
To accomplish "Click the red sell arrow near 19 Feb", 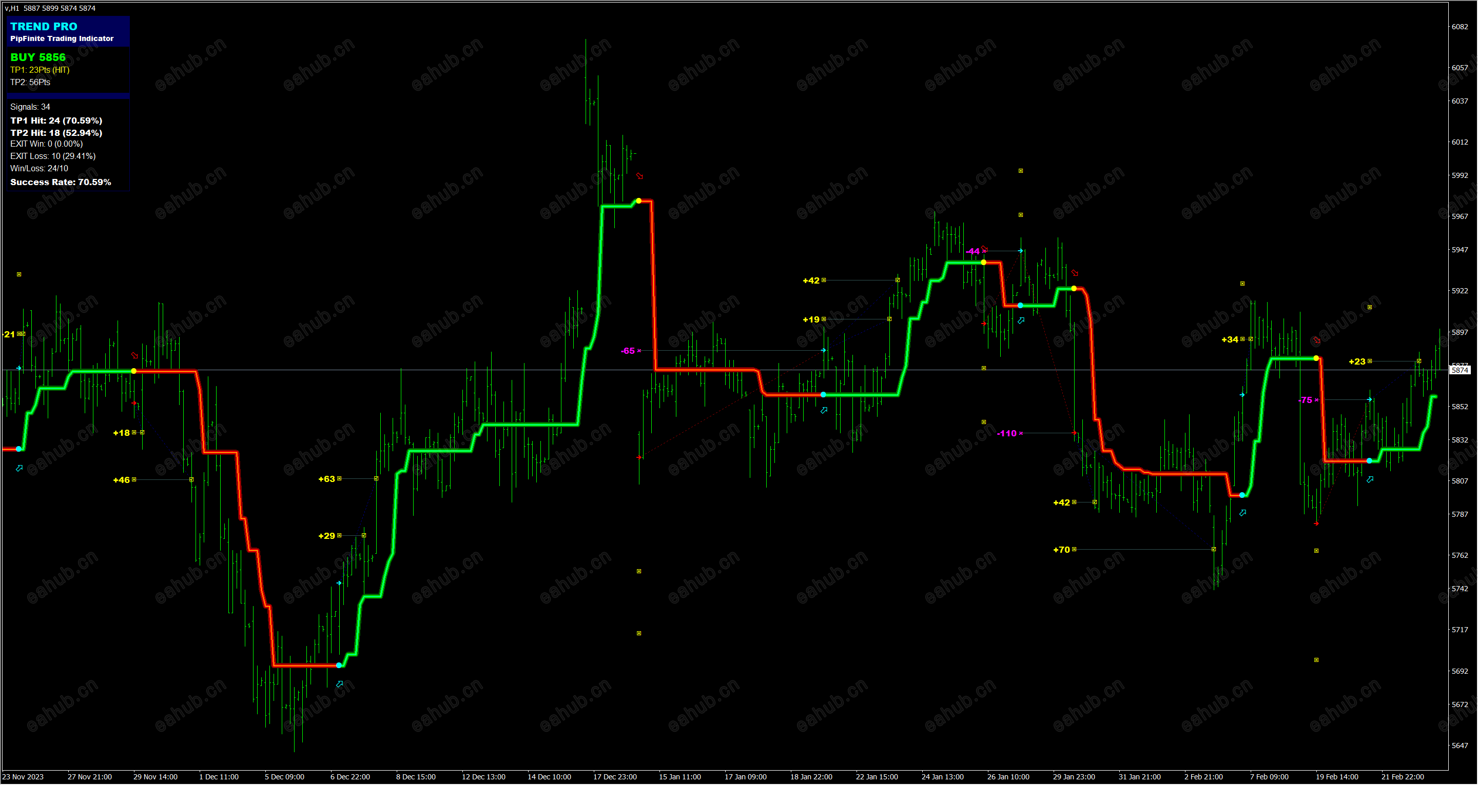I will [1317, 340].
